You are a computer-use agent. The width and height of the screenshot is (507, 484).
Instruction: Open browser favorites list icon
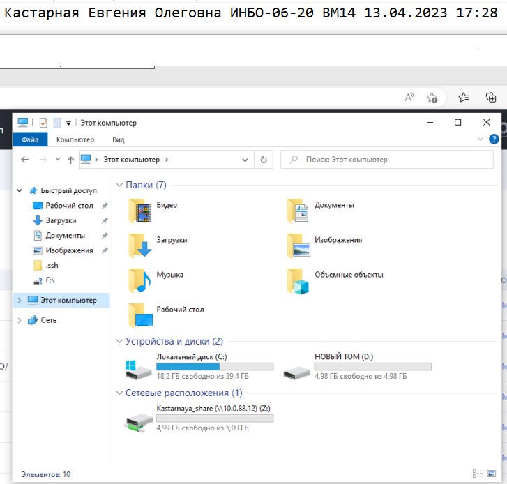click(464, 98)
